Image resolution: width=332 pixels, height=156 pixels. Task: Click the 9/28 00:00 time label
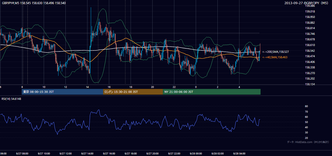tap(196, 154)
